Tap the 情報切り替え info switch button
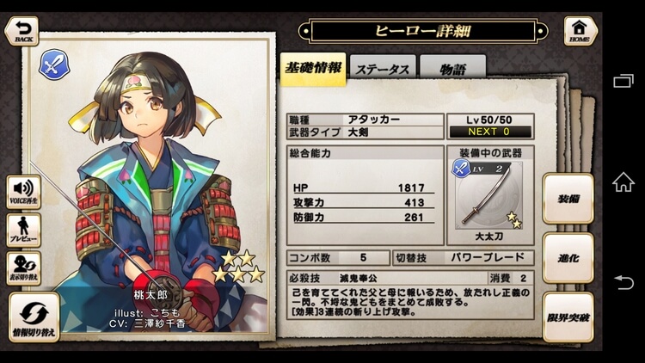 point(34,317)
